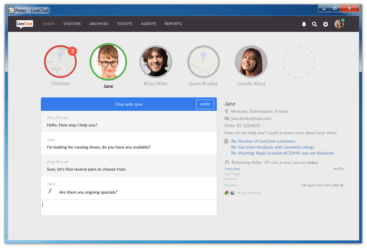Switch to the VISITORS tab
Image resolution: width=367 pixels, height=251 pixels.
click(72, 24)
